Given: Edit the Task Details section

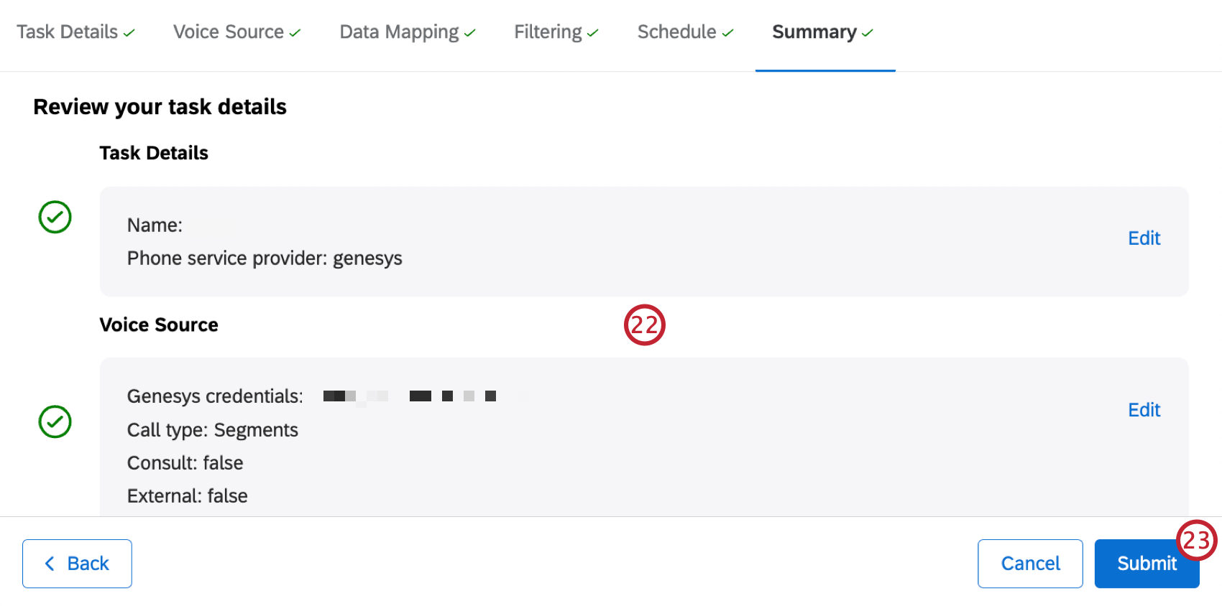Looking at the screenshot, I should coord(1144,238).
